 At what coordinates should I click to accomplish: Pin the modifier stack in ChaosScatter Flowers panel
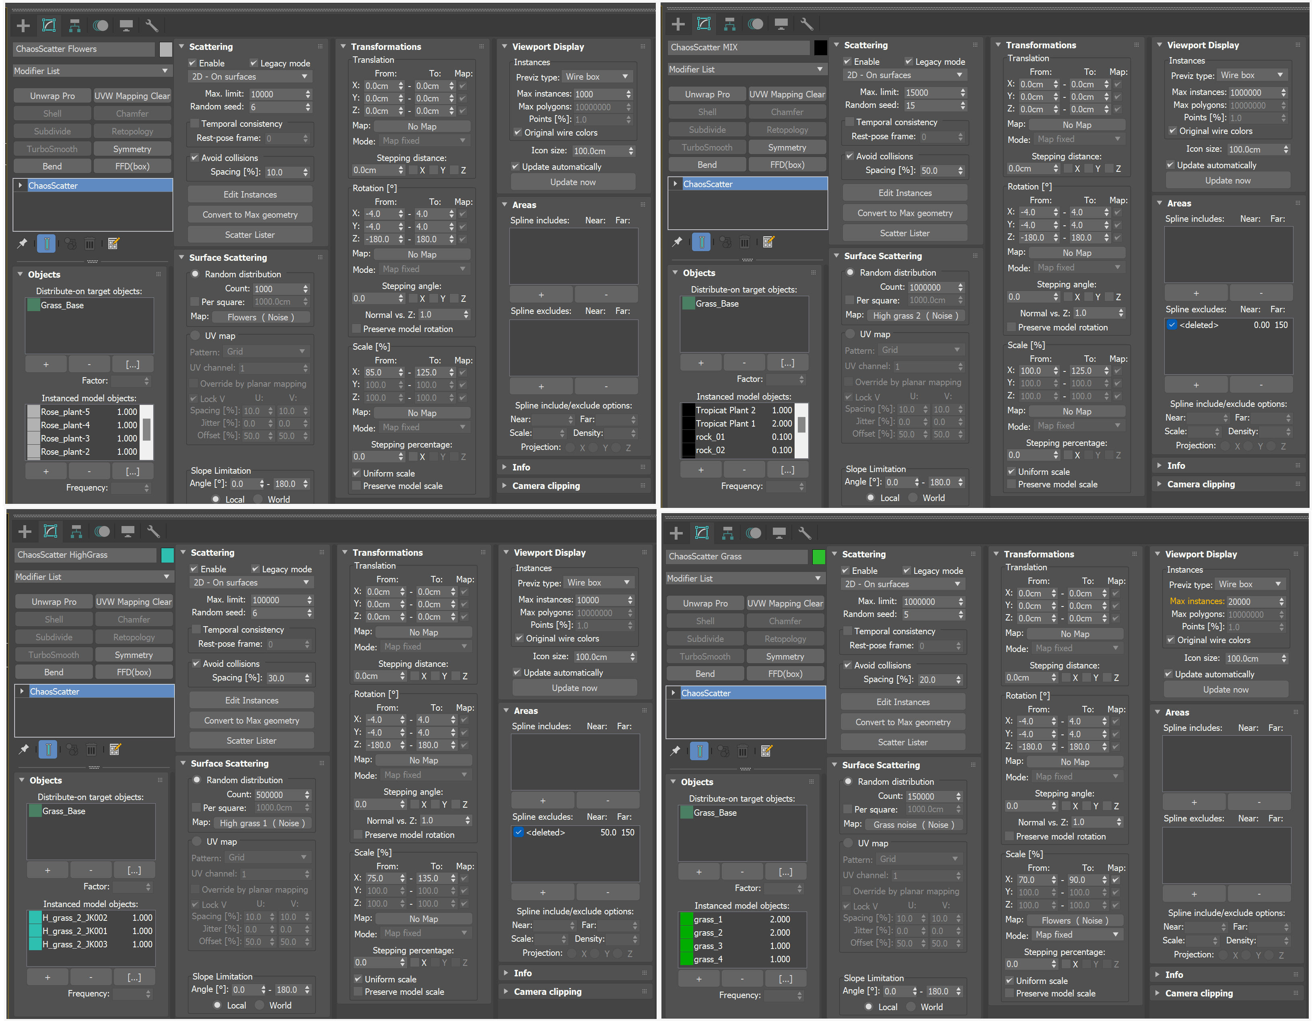[x=22, y=243]
